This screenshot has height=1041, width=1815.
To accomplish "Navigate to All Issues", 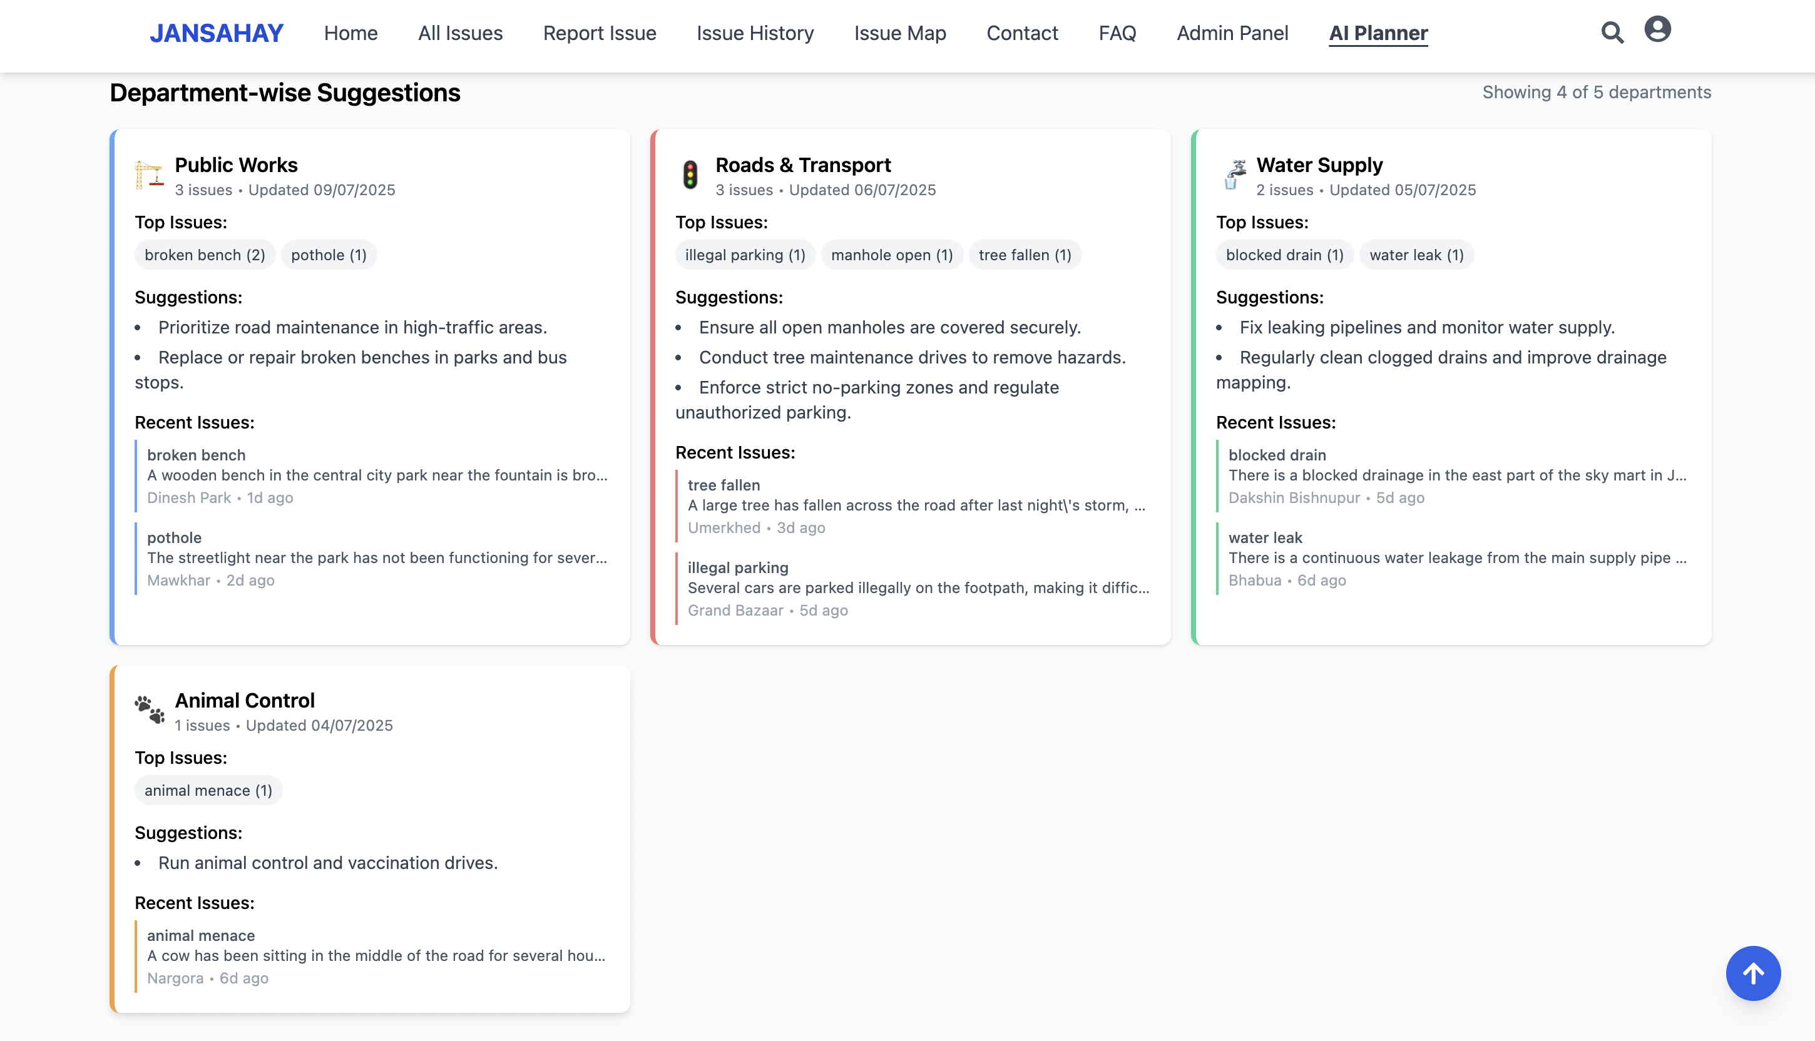I will pyautogui.click(x=460, y=33).
